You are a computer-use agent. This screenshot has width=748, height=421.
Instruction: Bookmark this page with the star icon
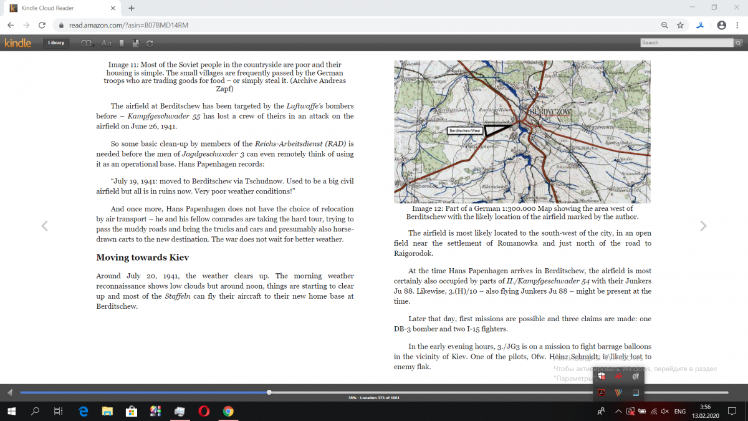(680, 25)
